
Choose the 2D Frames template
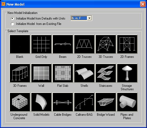click(127, 44)
